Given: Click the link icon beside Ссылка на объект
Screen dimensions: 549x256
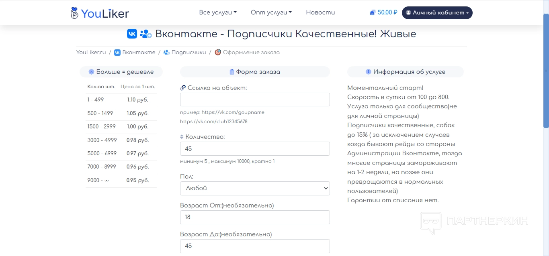Looking at the screenshot, I should click(183, 88).
